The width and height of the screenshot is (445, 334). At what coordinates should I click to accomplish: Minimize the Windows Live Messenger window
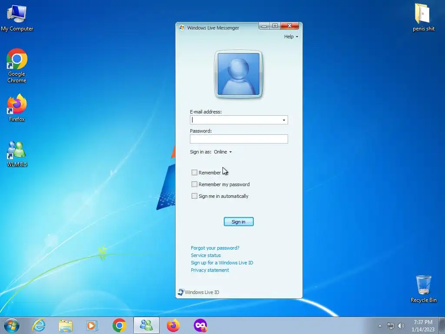[264, 26]
